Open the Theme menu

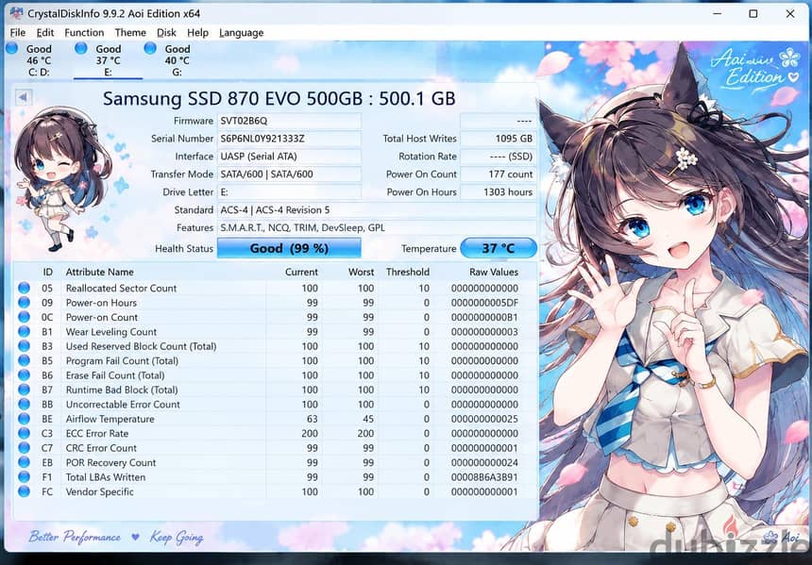pyautogui.click(x=130, y=33)
